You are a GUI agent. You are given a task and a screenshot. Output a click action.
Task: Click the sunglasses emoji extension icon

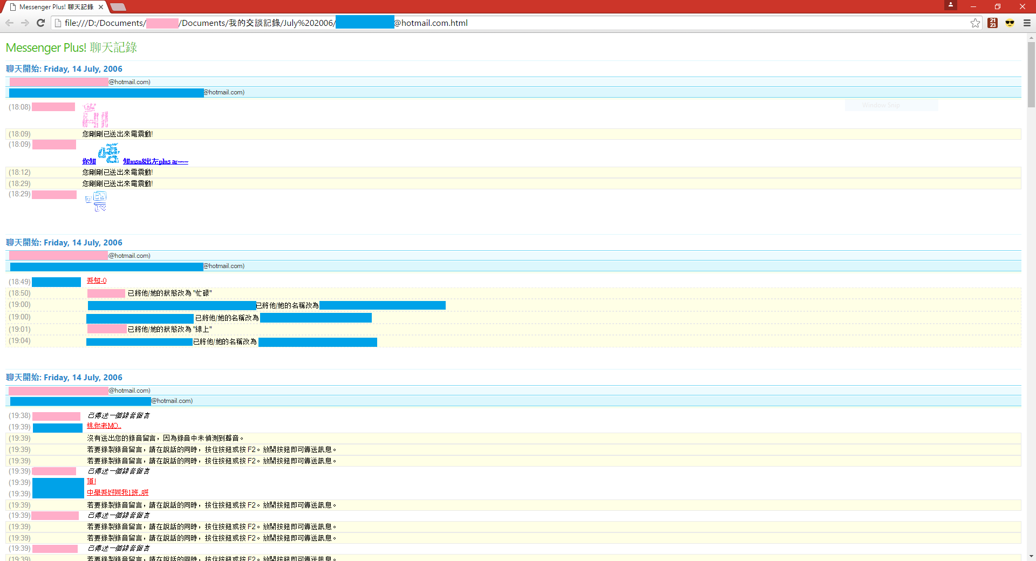(1010, 23)
